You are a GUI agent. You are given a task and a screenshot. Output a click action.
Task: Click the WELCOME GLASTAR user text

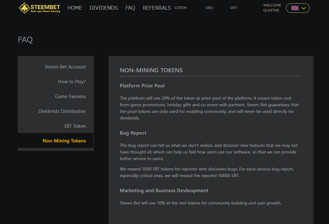[272, 8]
